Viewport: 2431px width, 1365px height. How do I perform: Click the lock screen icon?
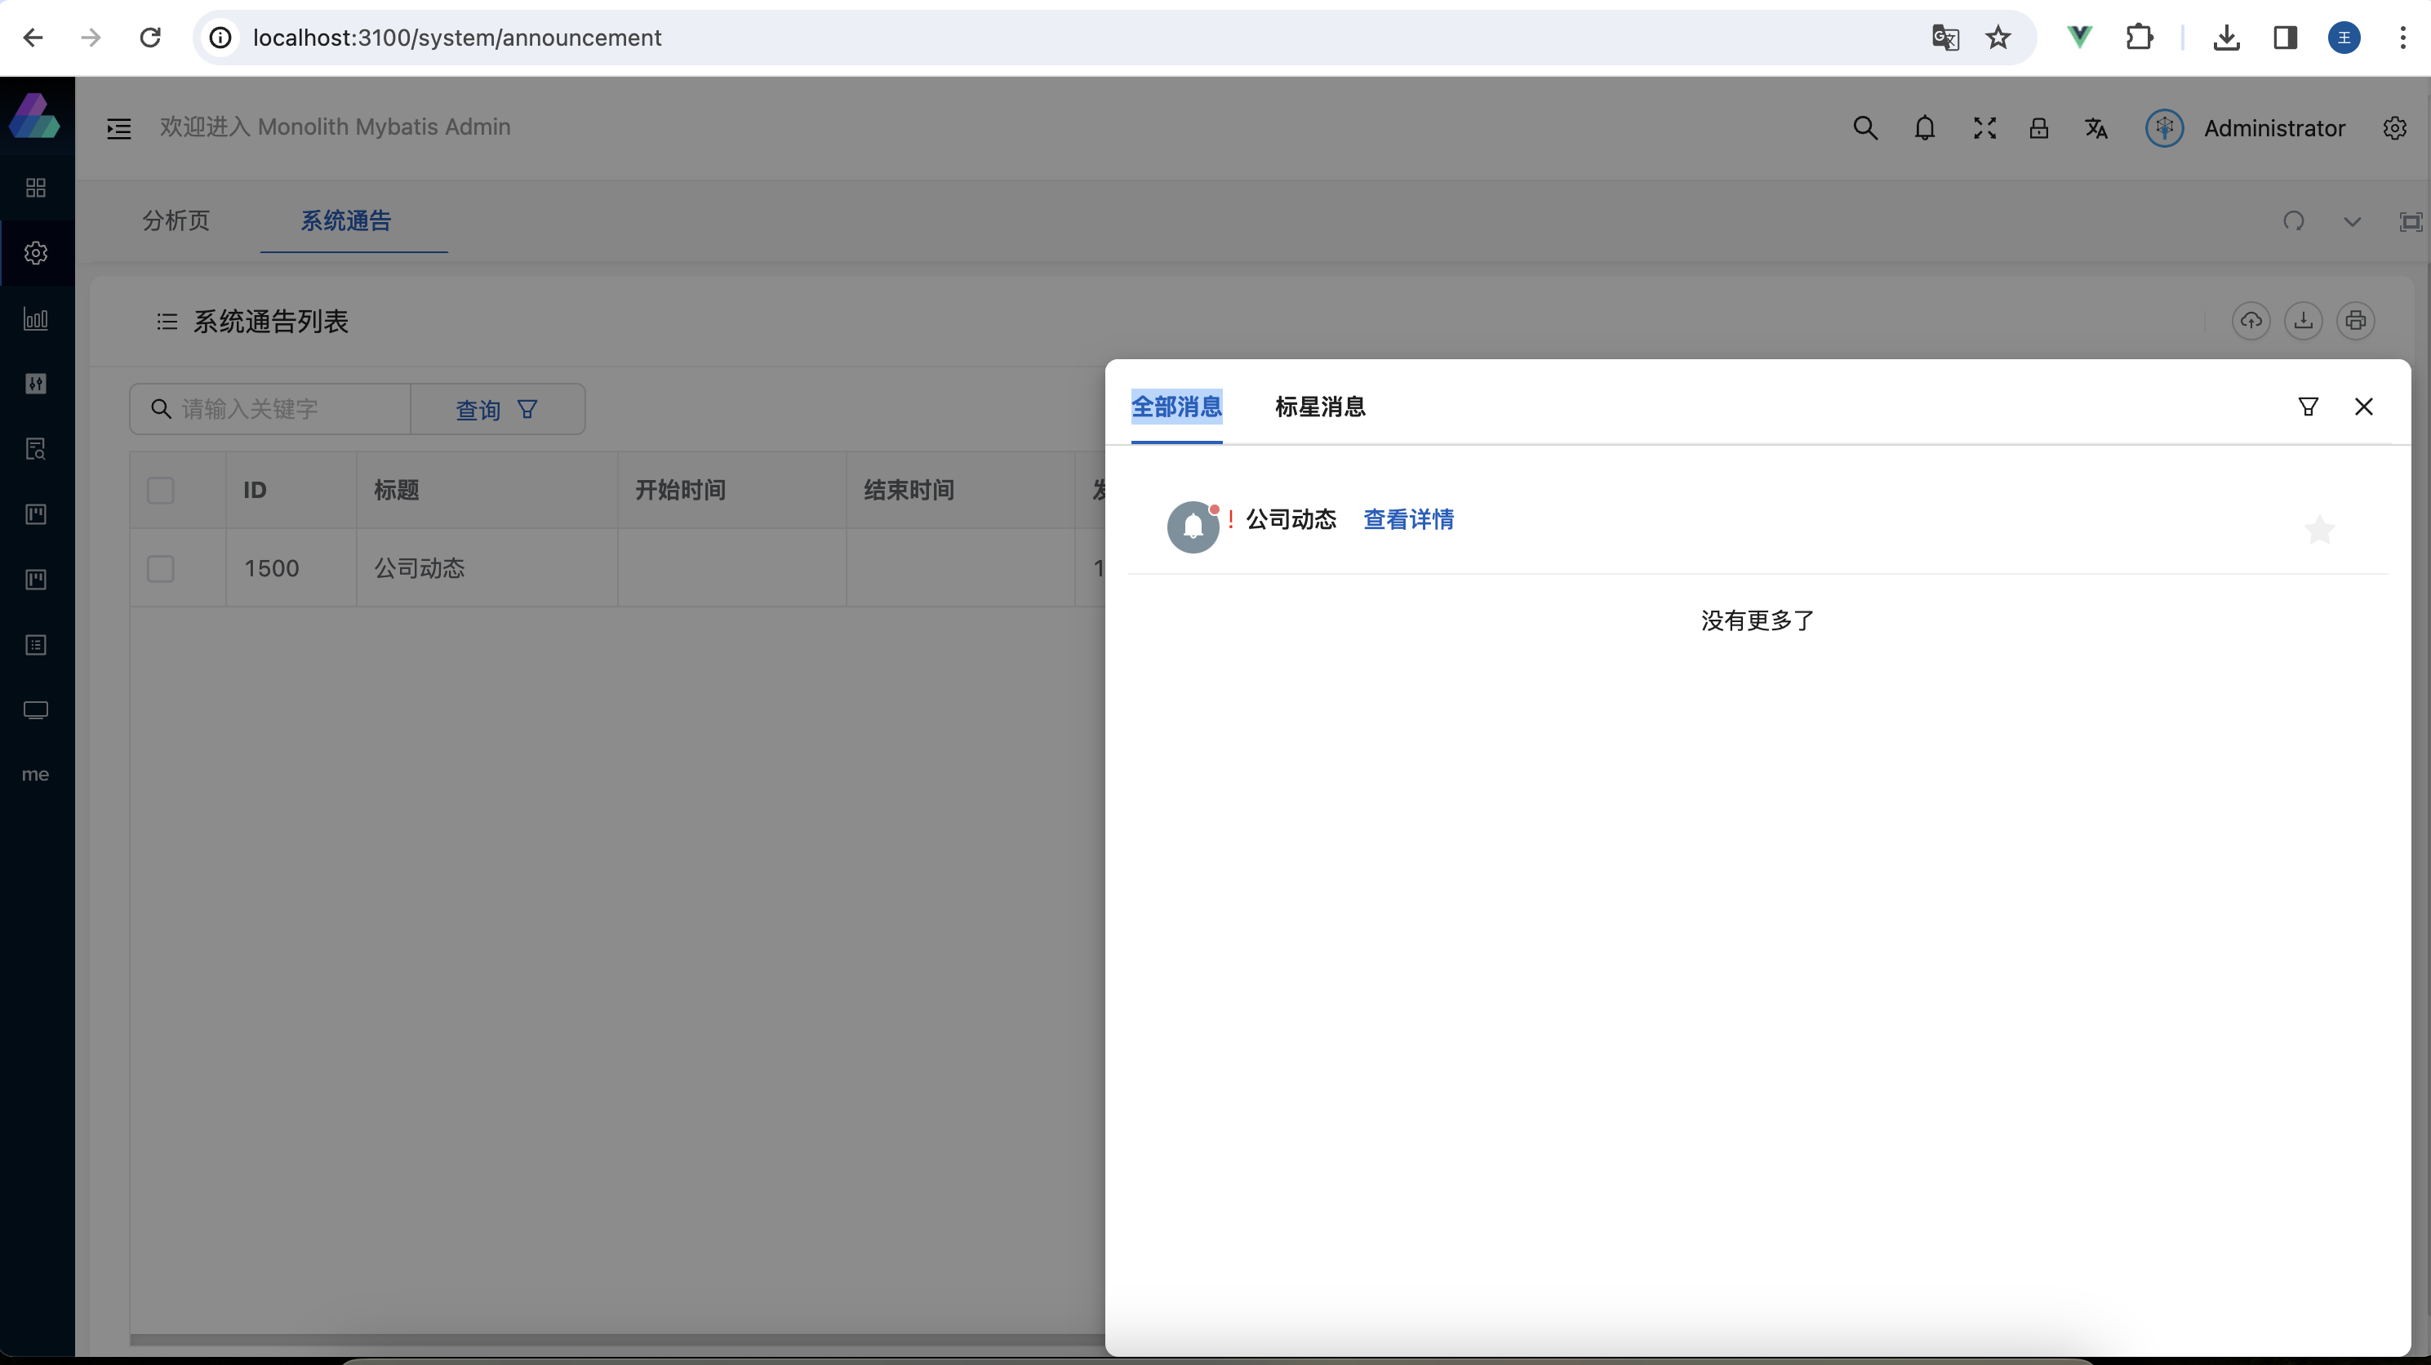(2038, 128)
